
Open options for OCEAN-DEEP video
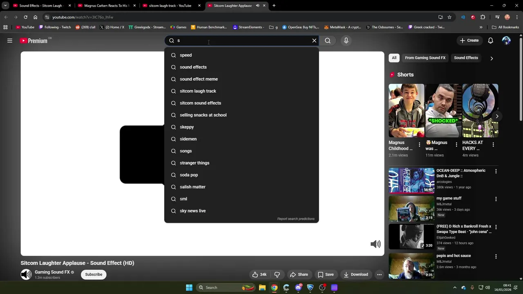(x=496, y=171)
